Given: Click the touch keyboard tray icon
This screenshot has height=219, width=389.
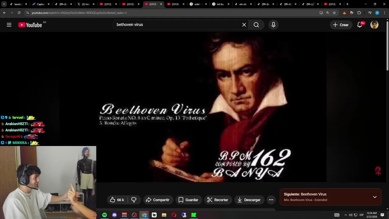Looking at the screenshot, I should 337,215.
